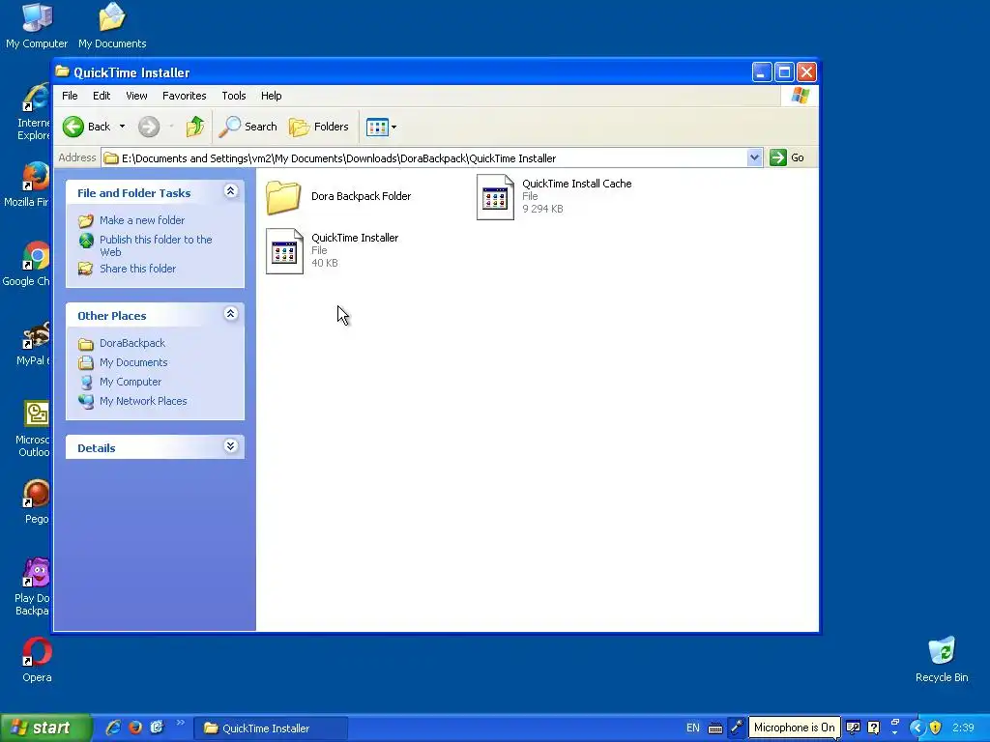Viewport: 990px width, 742px height.
Task: Click the language bar handwriting tools icon
Action: pos(853,728)
